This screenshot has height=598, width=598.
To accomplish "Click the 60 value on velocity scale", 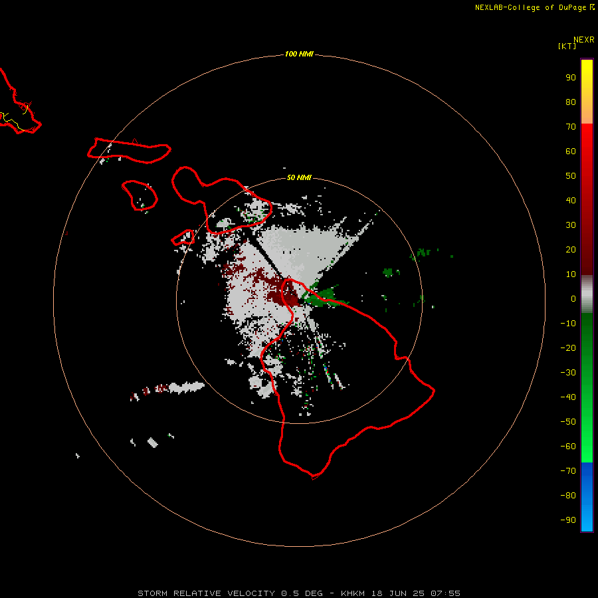I will [571, 151].
